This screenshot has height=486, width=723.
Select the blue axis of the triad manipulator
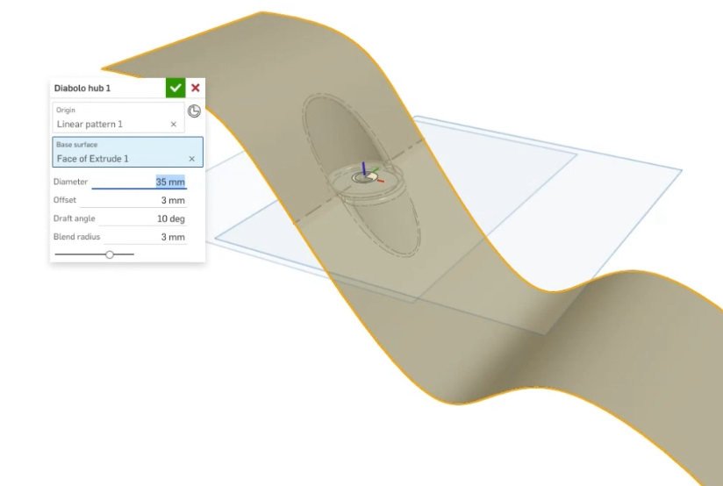(x=364, y=168)
